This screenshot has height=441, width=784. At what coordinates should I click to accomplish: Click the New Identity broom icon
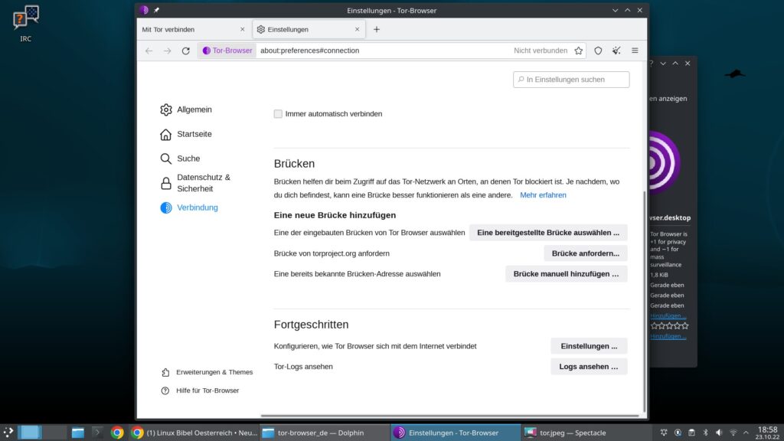616,51
